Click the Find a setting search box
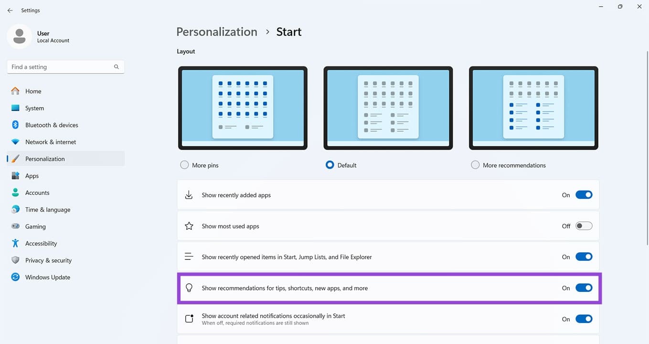 pyautogui.click(x=65, y=66)
